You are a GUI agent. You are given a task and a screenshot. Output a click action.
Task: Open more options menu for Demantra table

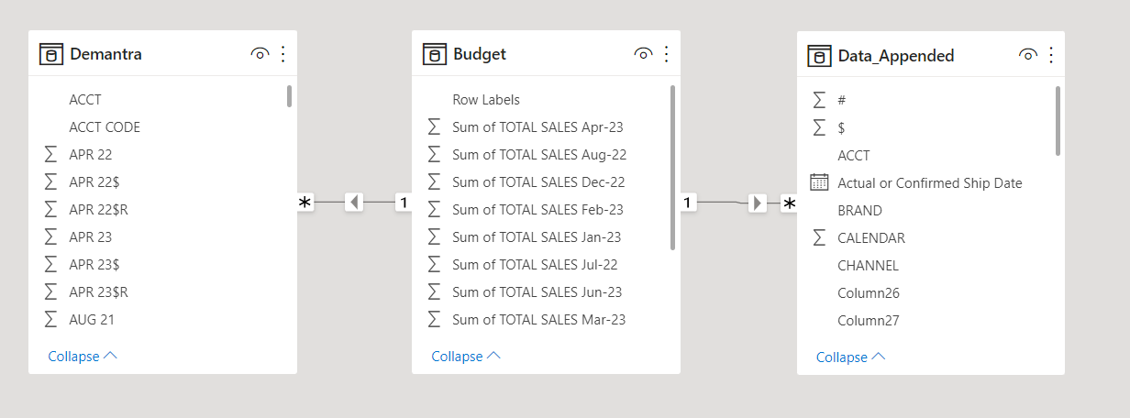coord(282,55)
